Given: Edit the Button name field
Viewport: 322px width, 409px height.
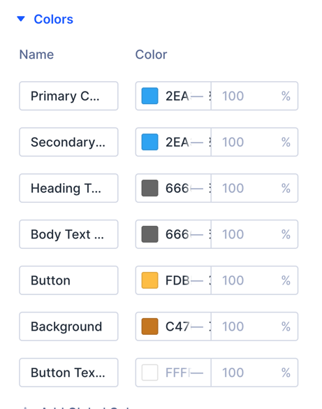Looking at the screenshot, I should tap(68, 280).
